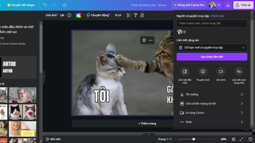Open the analytics bar chart icon
255x143 pixels.
(228, 5)
